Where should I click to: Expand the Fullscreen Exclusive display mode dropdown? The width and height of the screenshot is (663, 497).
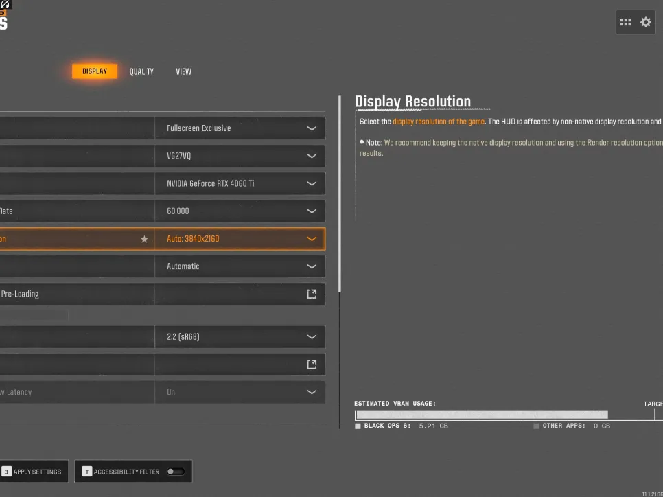pos(312,128)
